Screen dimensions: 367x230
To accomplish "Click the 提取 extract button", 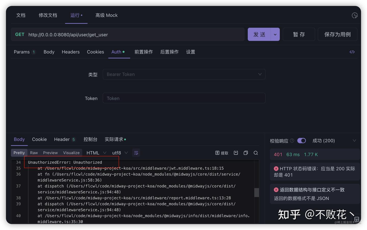I will 222,153.
